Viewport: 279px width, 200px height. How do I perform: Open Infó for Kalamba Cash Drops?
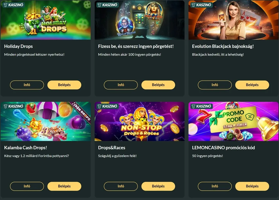pos(27,186)
